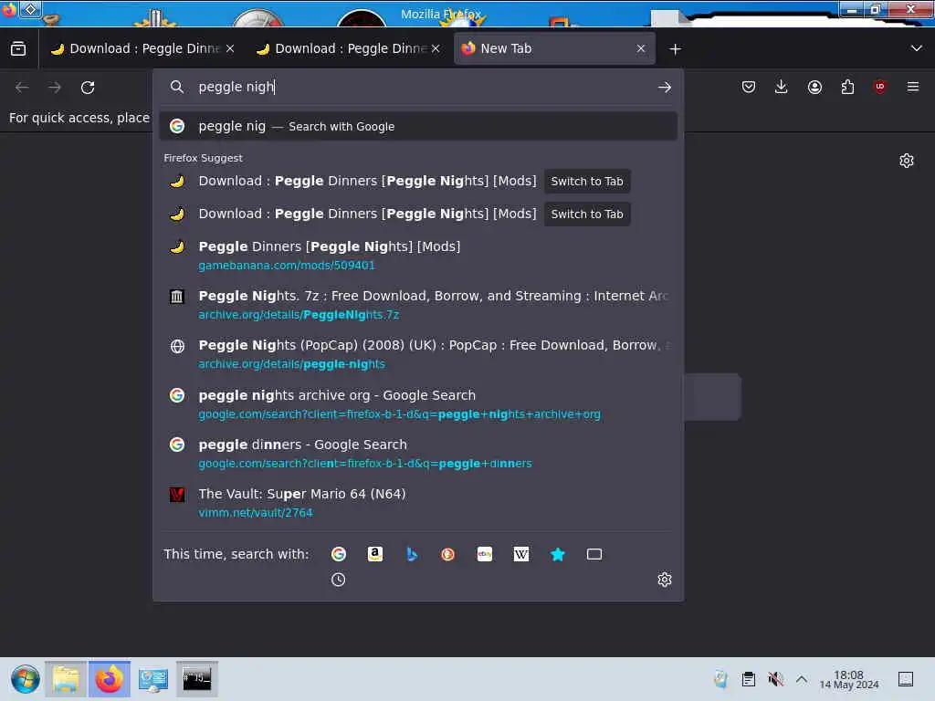Search this time with Bing icon
The width and height of the screenshot is (935, 701).
click(412, 554)
